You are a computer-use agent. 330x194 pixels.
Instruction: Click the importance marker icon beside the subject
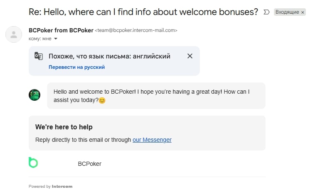tap(266, 12)
